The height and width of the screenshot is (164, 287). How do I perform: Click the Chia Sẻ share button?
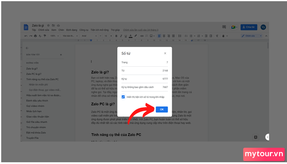(249, 27)
